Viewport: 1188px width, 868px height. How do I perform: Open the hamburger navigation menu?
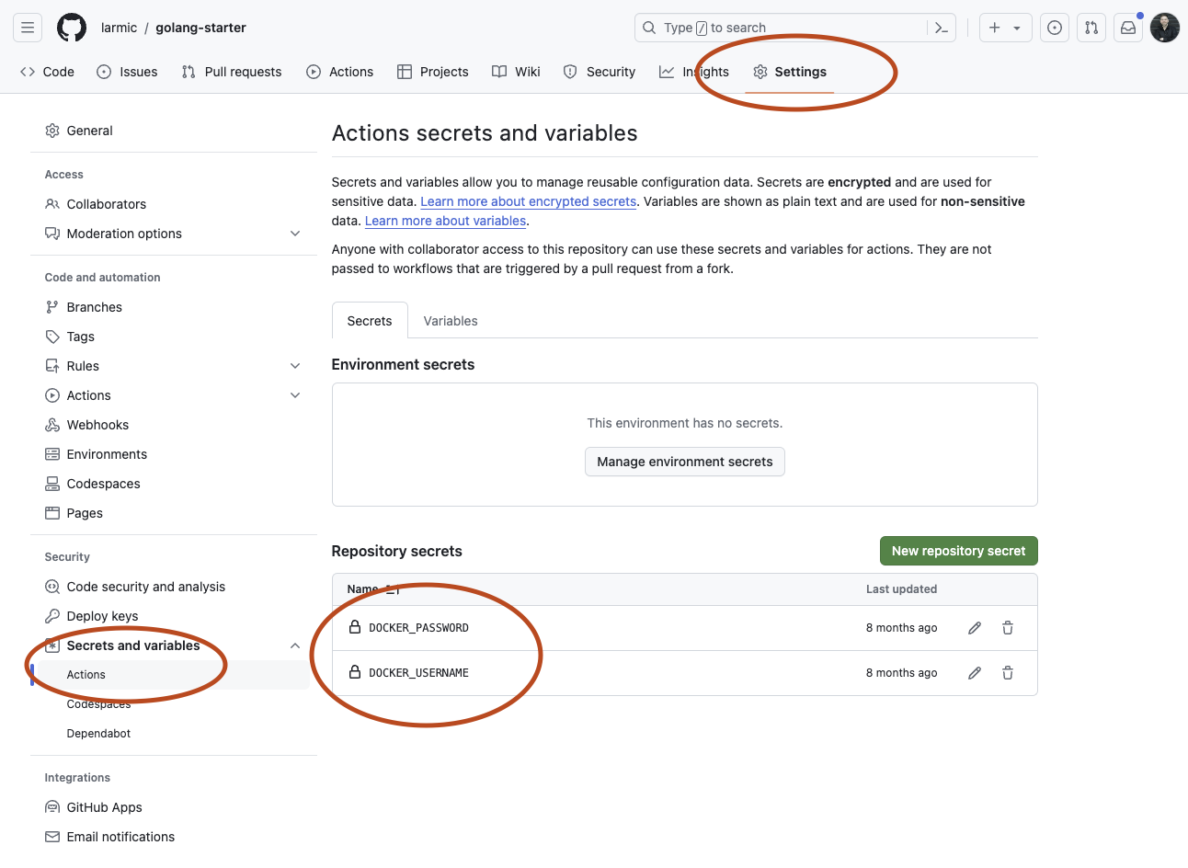28,28
